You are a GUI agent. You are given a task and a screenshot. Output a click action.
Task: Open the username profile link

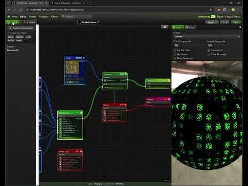click(x=204, y=17)
